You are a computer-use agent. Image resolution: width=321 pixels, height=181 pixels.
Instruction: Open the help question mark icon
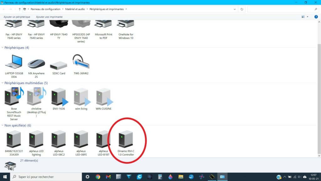click(x=316, y=17)
